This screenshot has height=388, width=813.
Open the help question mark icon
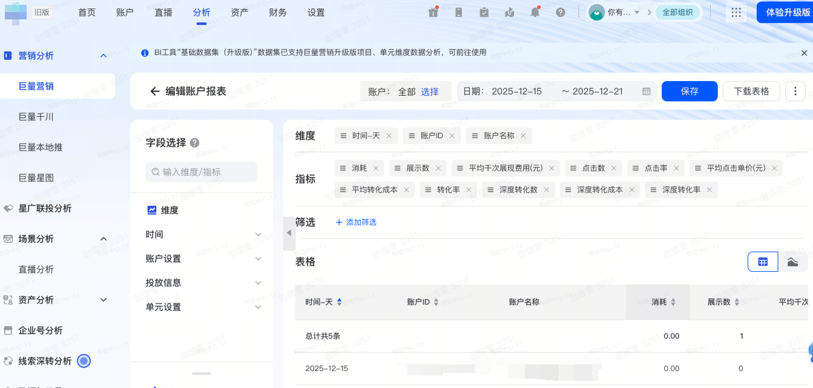click(x=561, y=12)
